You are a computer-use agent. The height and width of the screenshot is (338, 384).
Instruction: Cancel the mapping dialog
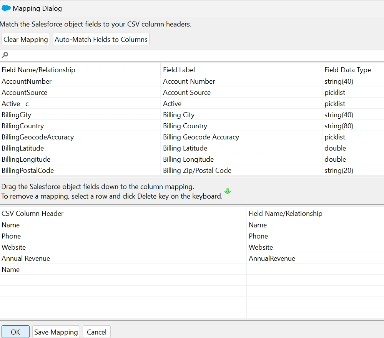(96, 332)
